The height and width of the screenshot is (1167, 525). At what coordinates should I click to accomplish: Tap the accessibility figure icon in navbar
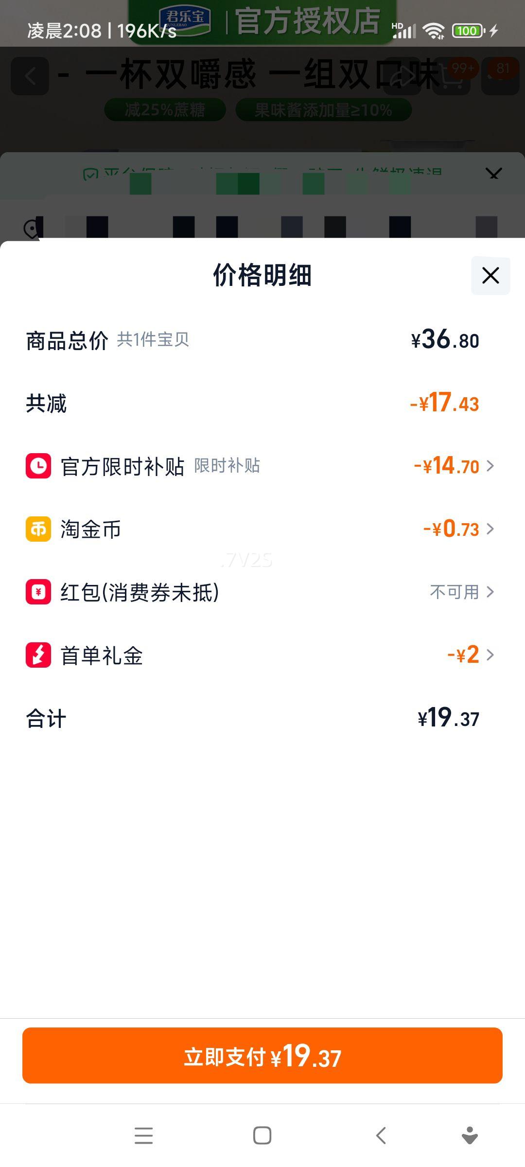[470, 1135]
